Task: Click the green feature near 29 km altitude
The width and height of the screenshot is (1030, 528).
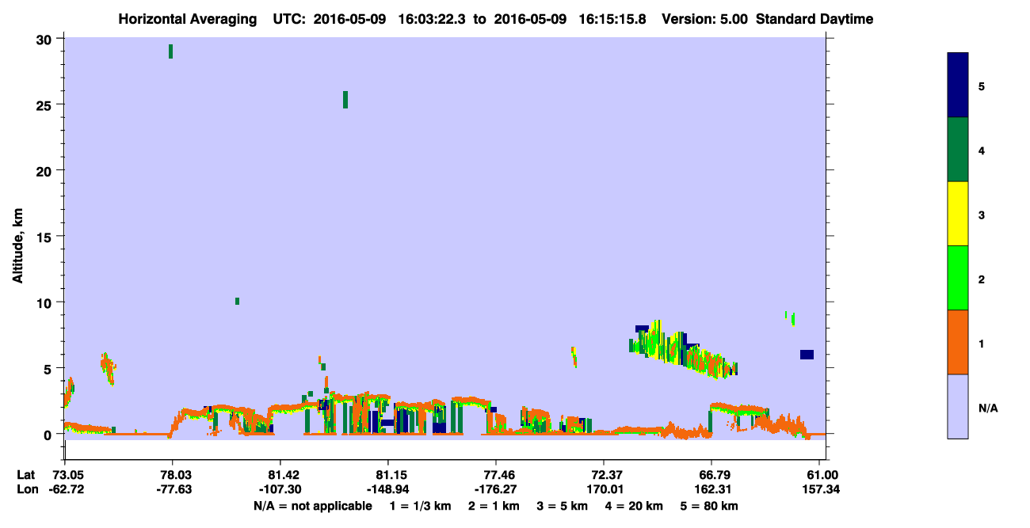Action: coord(170,51)
